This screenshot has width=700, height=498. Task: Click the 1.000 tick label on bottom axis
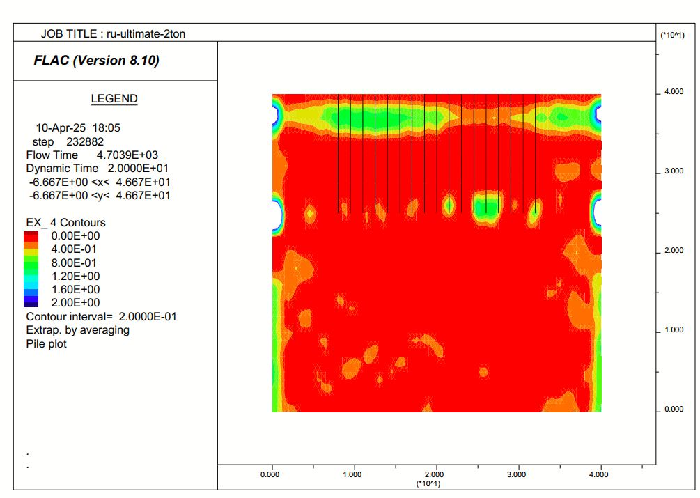[x=352, y=475]
